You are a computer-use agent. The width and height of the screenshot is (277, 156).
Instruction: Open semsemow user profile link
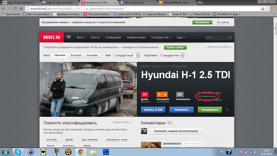[x=172, y=144]
